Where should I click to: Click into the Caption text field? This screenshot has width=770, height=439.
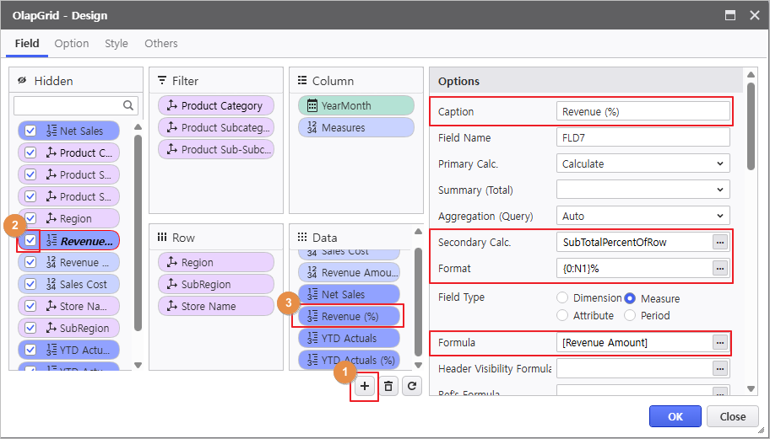click(x=643, y=111)
